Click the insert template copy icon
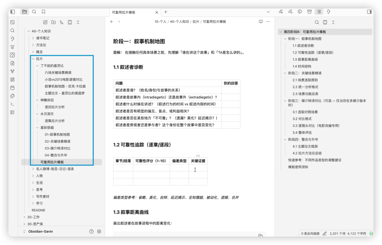 pos(12,96)
